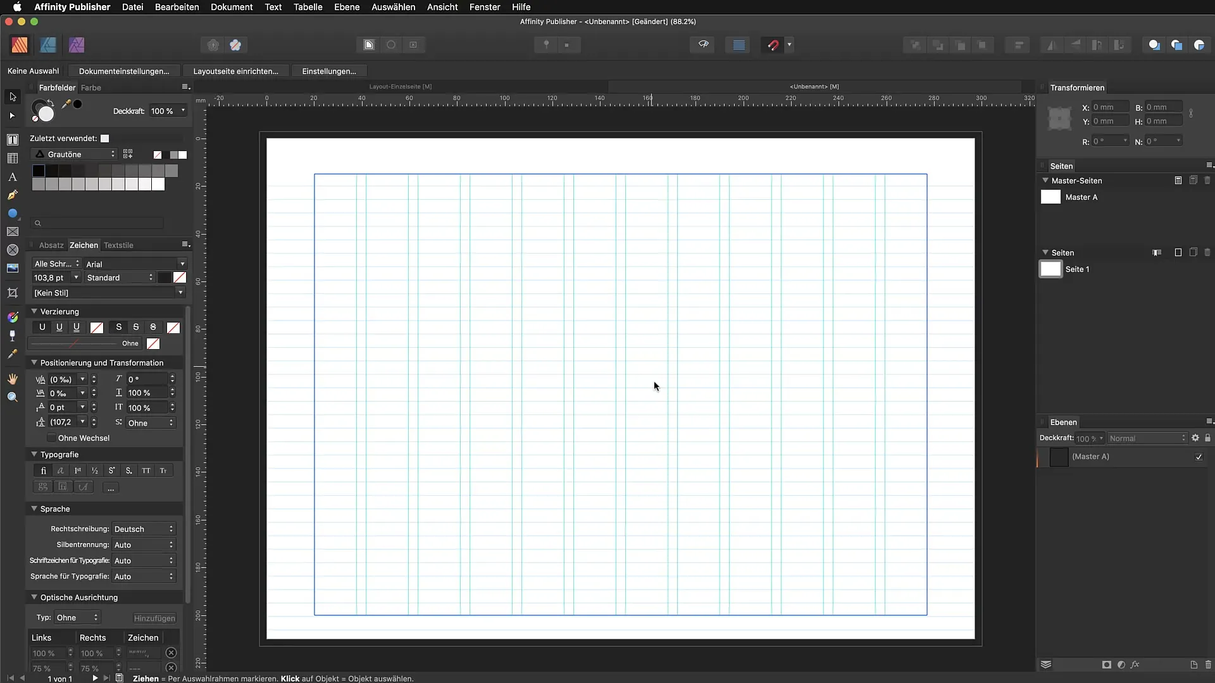The image size is (1215, 683).
Task: Click the typography more options button
Action: coord(111,488)
